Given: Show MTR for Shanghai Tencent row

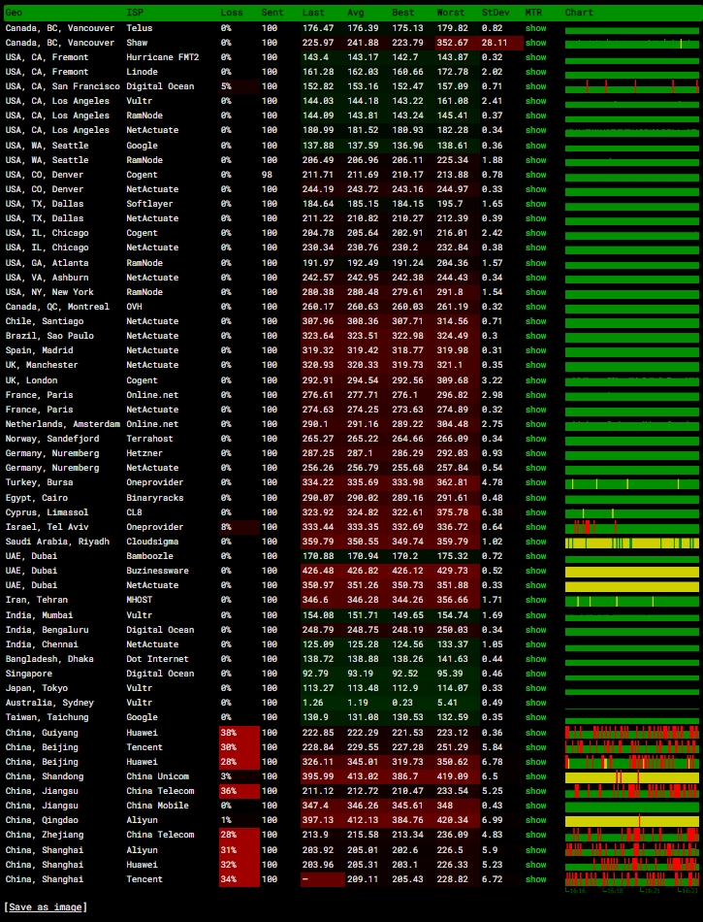Looking at the screenshot, I should (x=535, y=879).
